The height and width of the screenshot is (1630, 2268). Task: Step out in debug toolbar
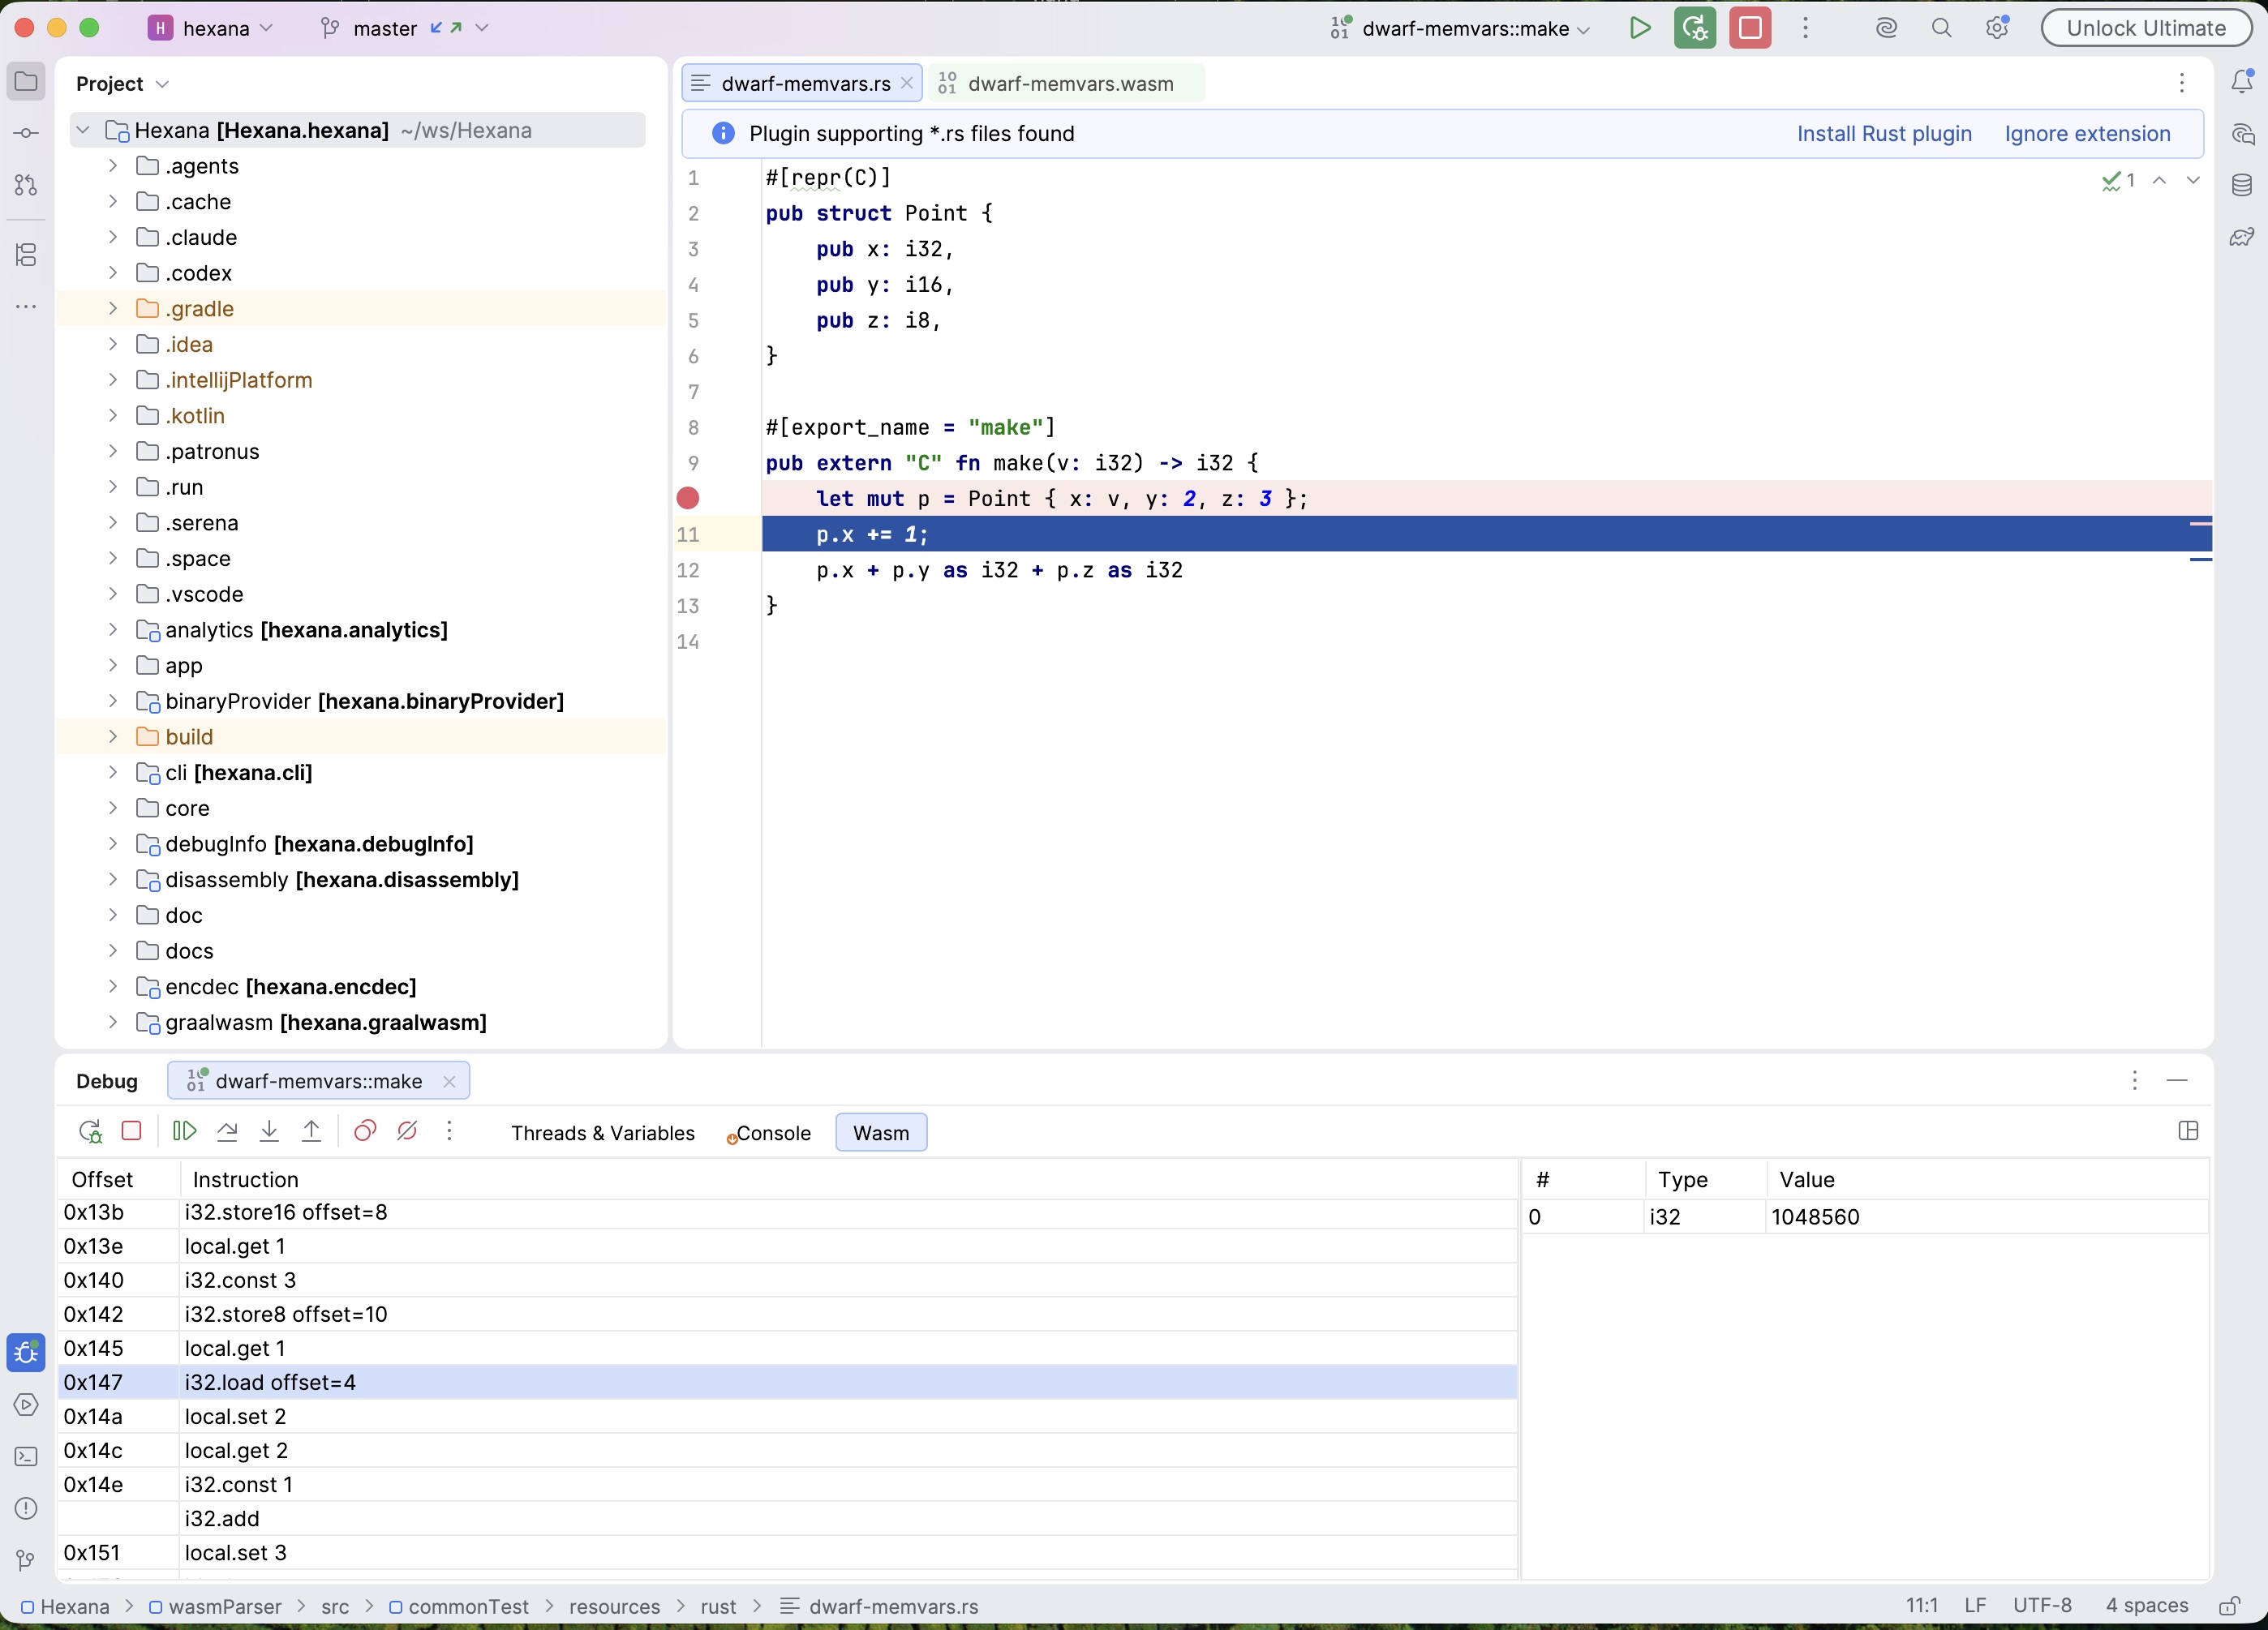[x=311, y=1131]
